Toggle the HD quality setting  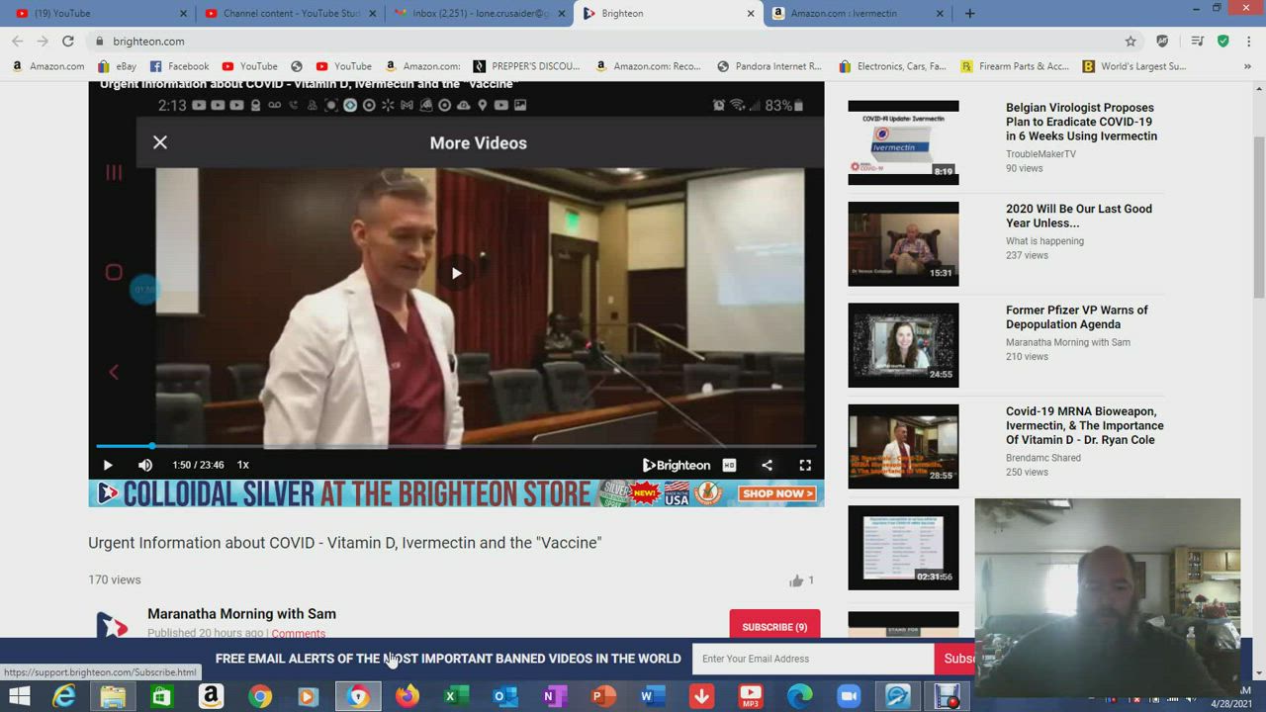(x=729, y=465)
